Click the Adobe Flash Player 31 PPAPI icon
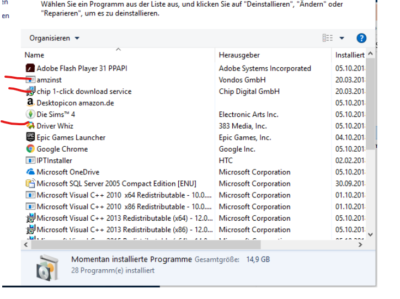The width and height of the screenshot is (400, 299). [x=30, y=68]
